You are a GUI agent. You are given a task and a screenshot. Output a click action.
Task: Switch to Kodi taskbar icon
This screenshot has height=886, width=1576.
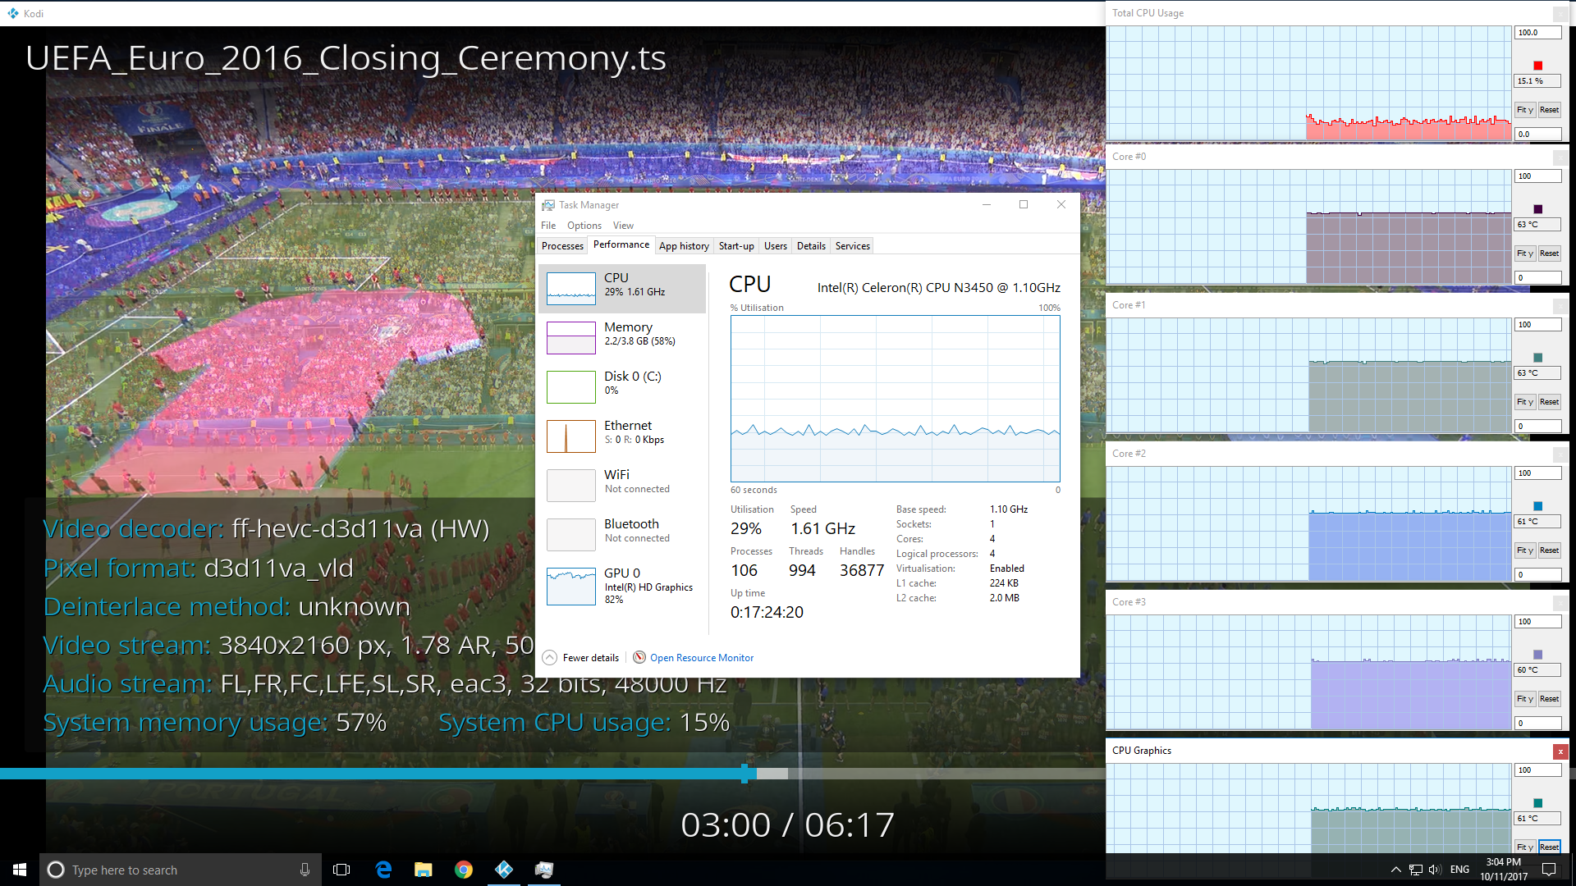point(504,870)
